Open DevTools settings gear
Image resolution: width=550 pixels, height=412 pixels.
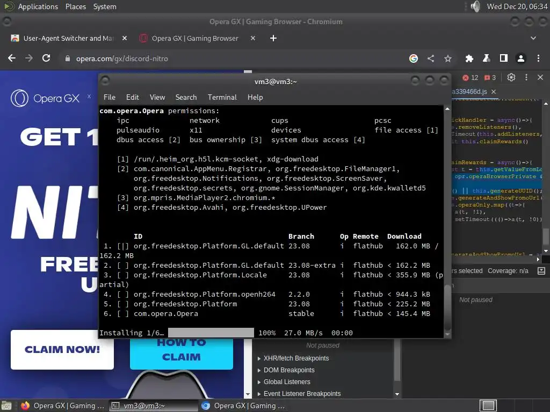[x=511, y=77]
